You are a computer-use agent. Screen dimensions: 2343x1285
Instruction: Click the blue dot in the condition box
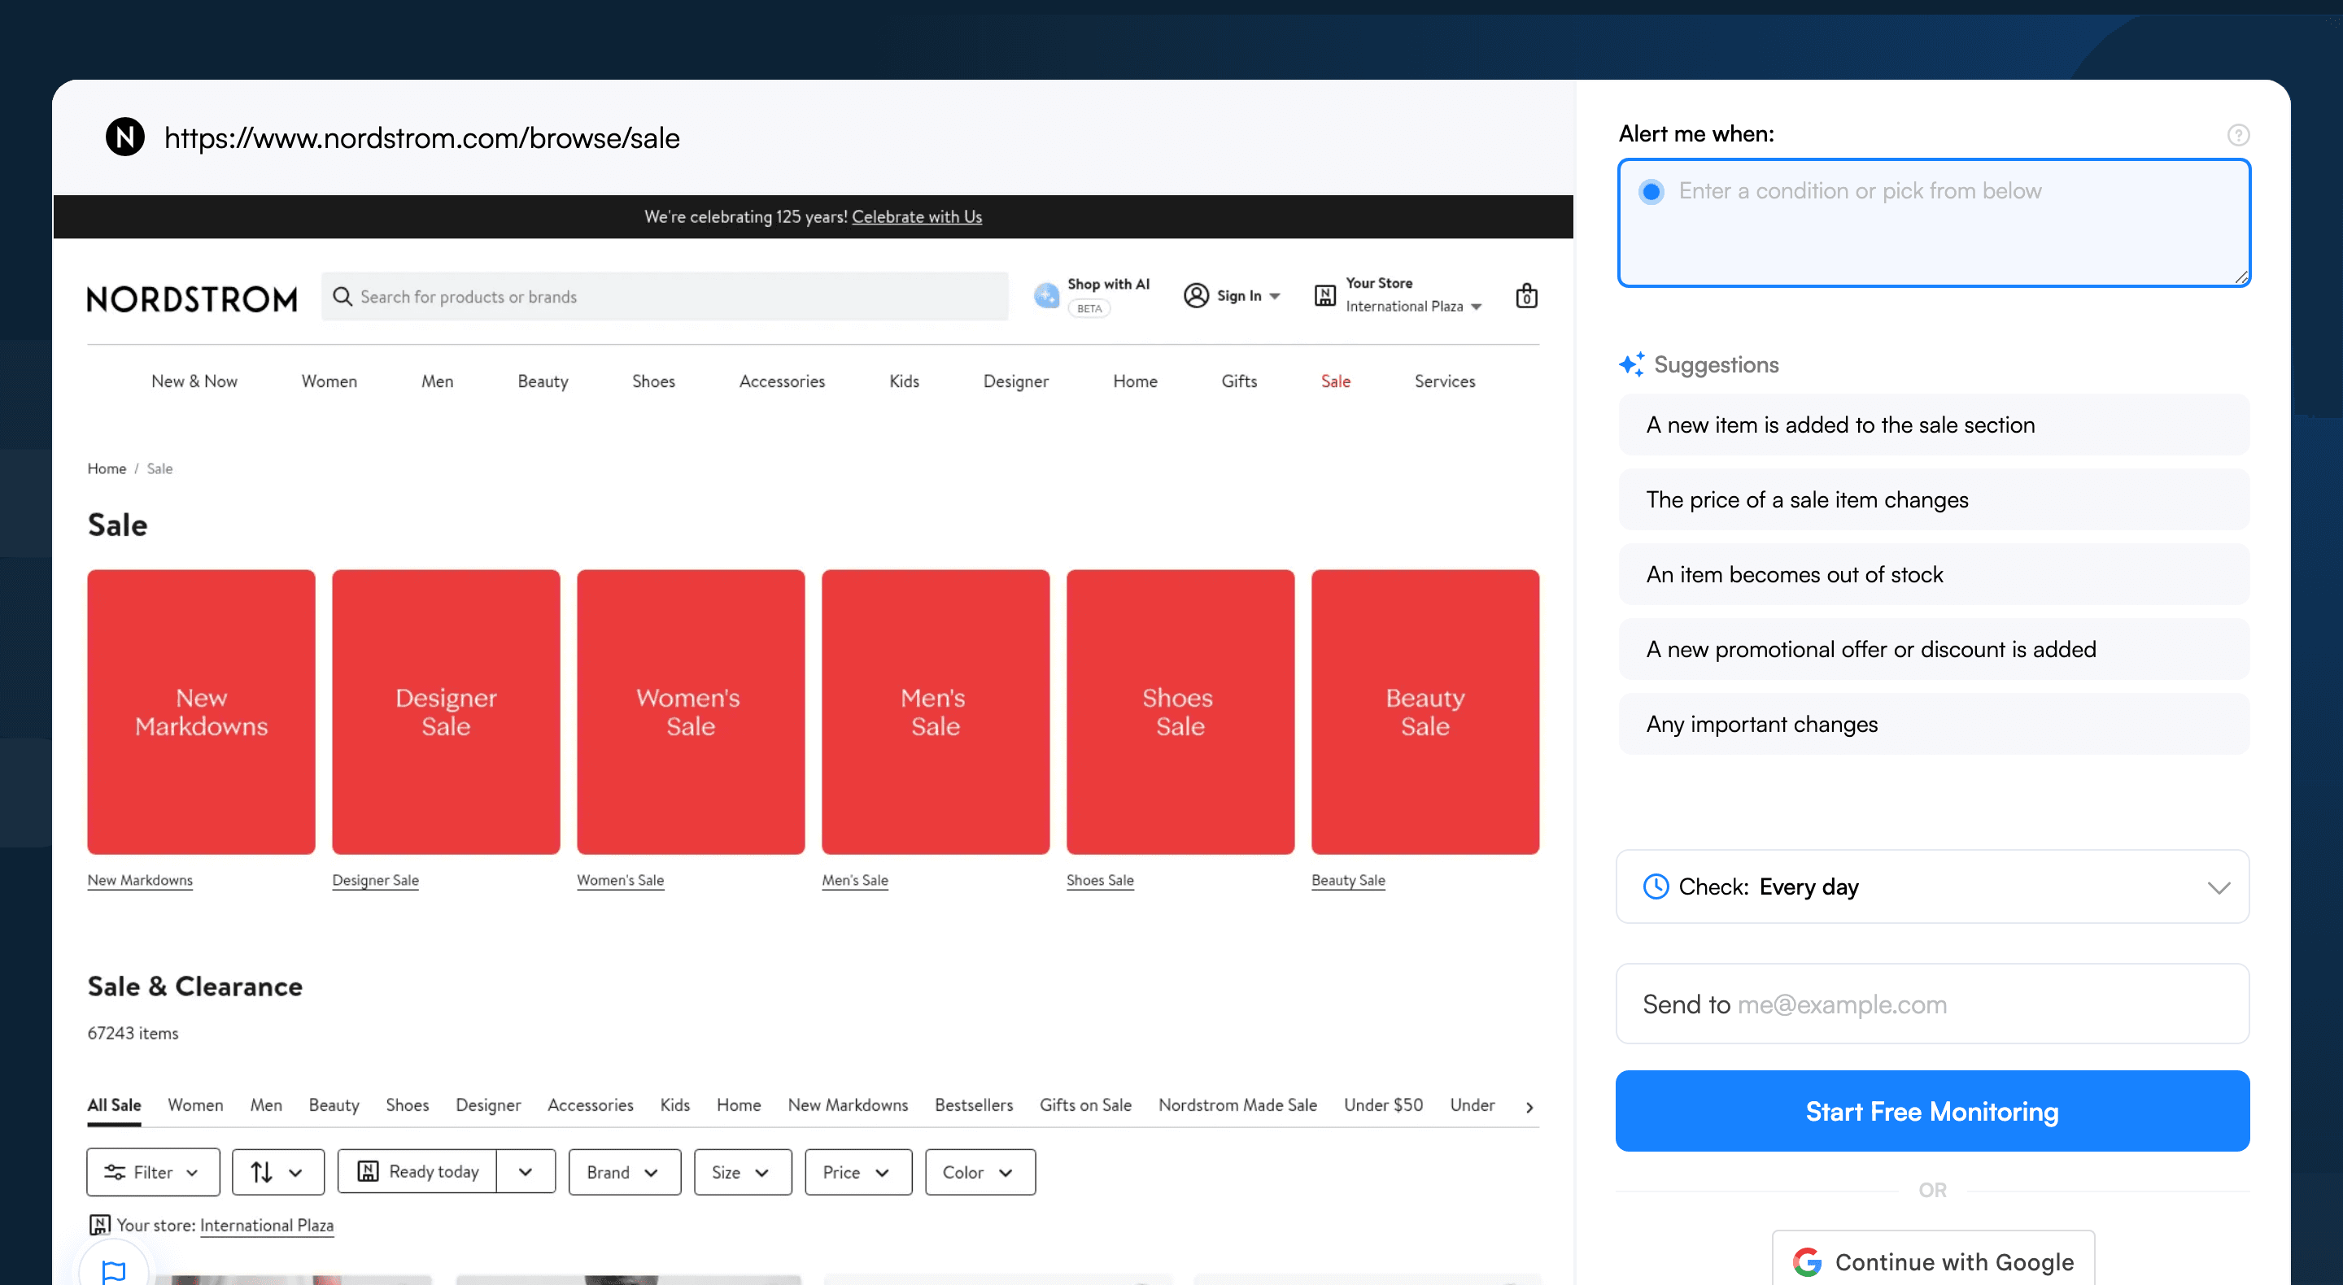[1651, 192]
